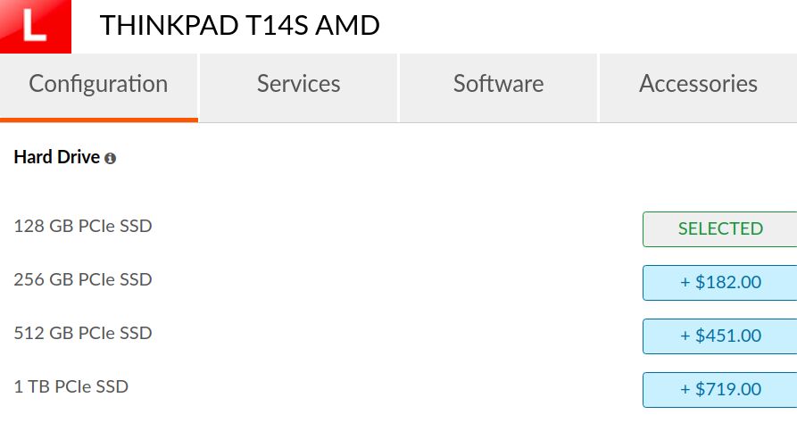Click the orange active-tab underline bar
Viewport: 797px width, 431px height.
click(98, 120)
